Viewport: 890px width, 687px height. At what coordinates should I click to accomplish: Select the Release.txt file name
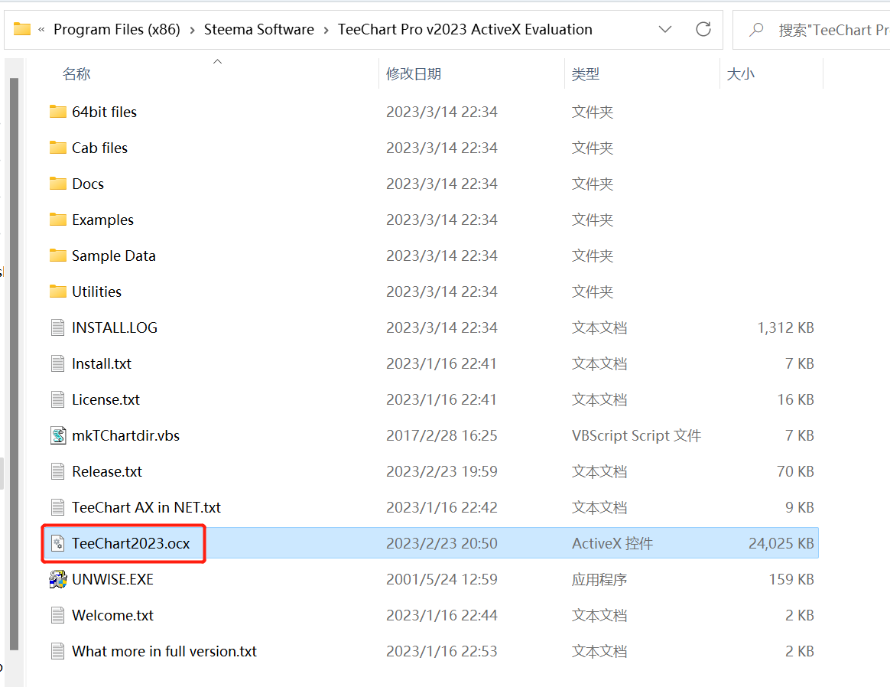click(x=107, y=471)
